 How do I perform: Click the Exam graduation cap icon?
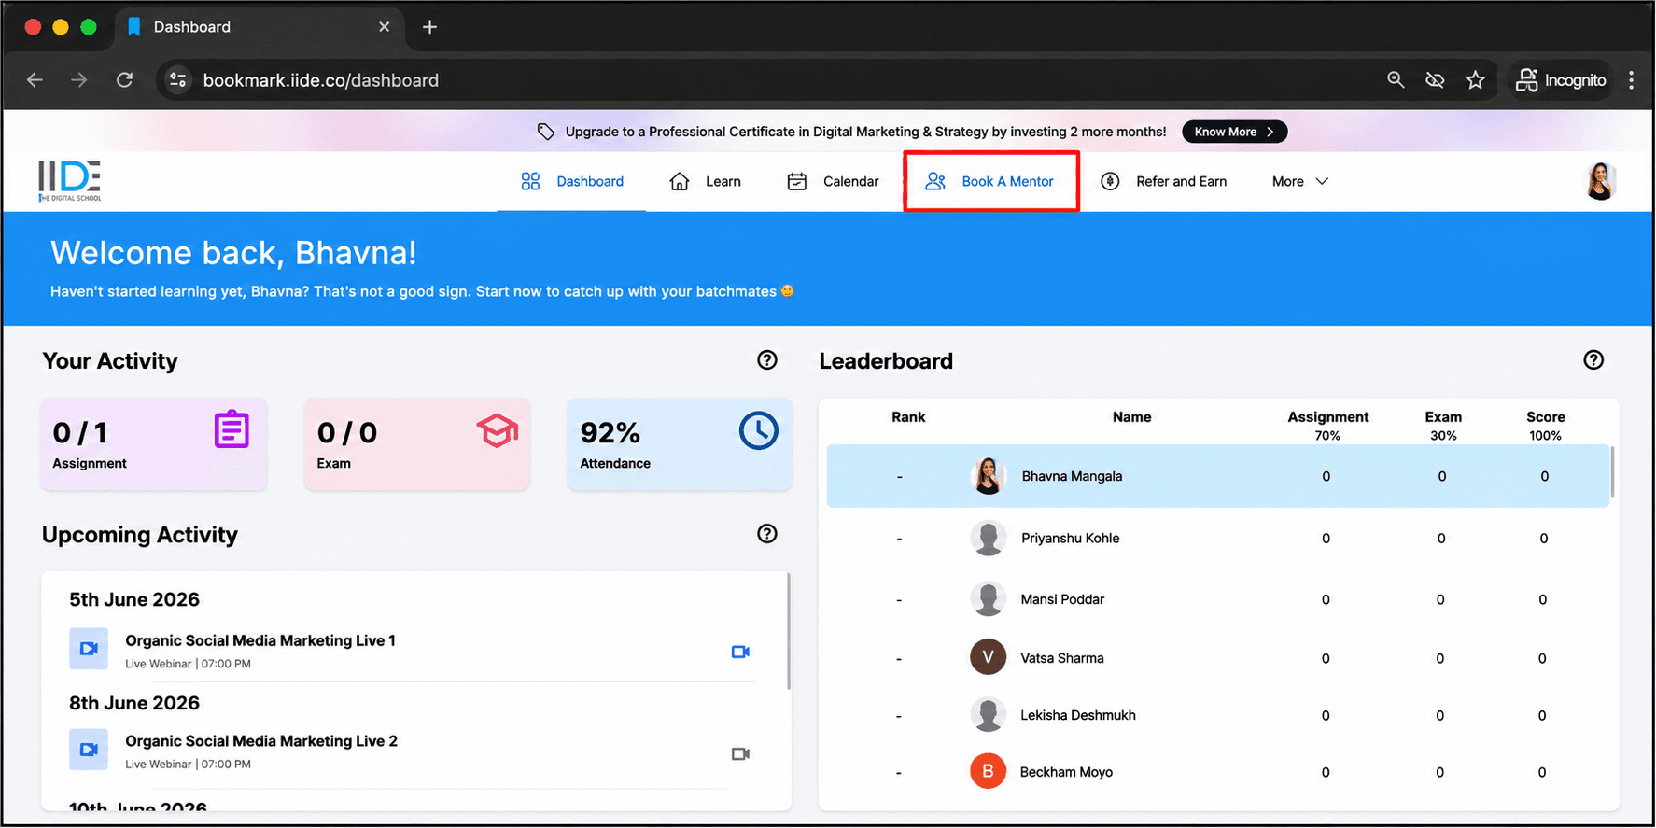point(498,430)
